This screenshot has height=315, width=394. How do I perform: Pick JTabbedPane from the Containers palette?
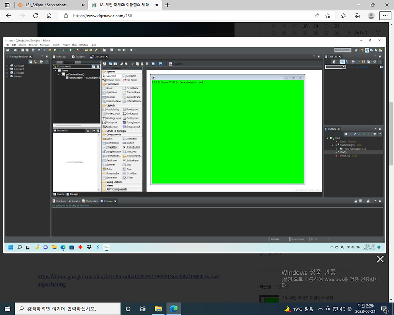[x=131, y=92]
